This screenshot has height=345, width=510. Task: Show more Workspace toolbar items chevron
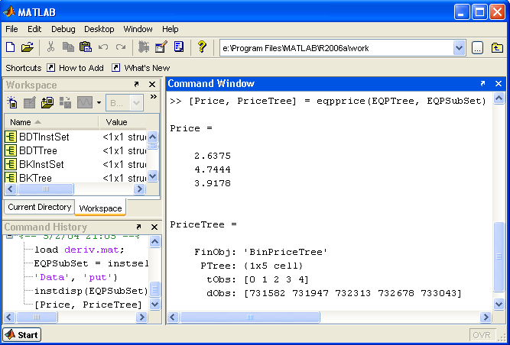coord(154,96)
